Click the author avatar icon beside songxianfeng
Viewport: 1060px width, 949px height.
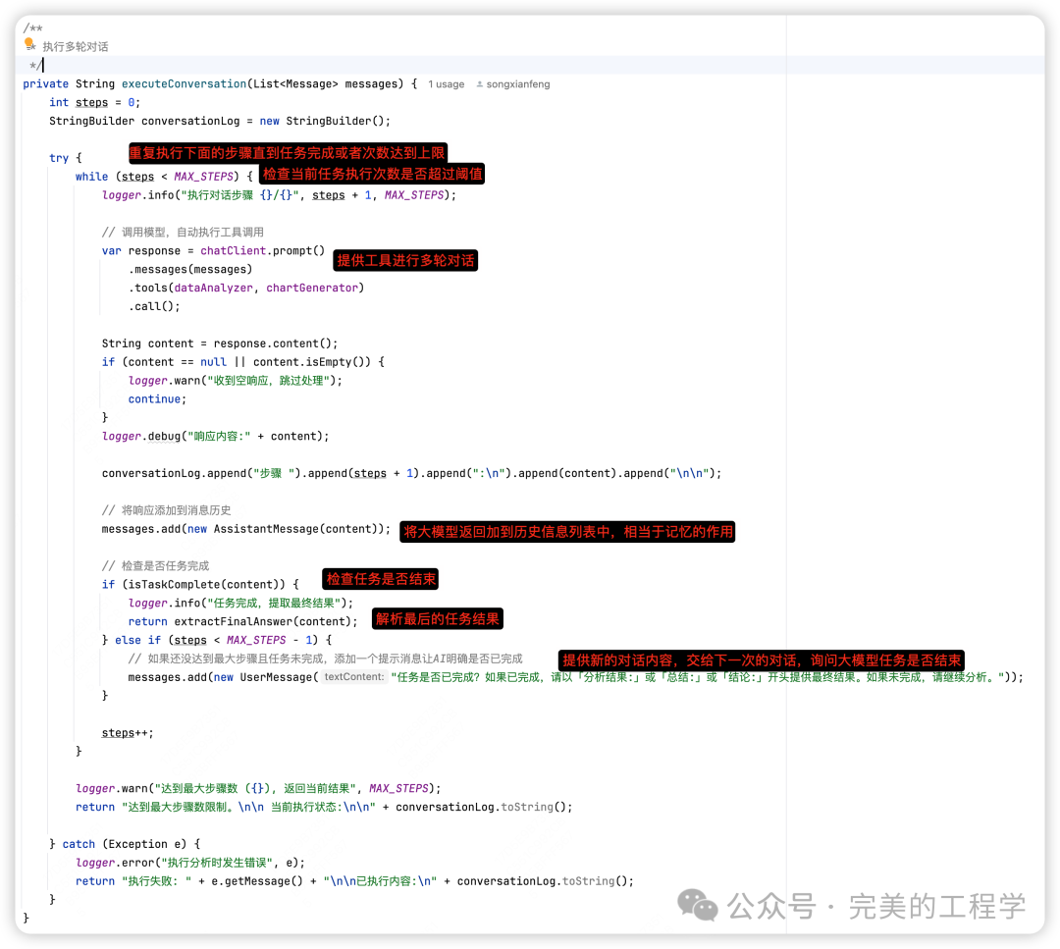(480, 84)
